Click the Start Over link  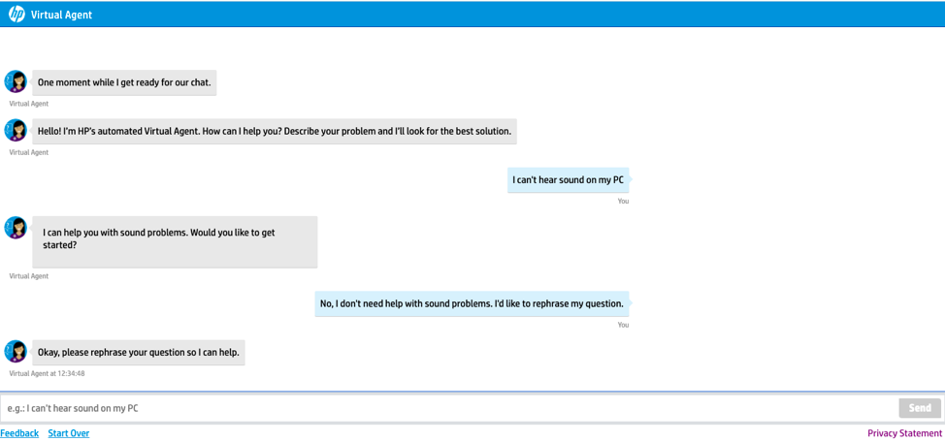pyautogui.click(x=69, y=433)
